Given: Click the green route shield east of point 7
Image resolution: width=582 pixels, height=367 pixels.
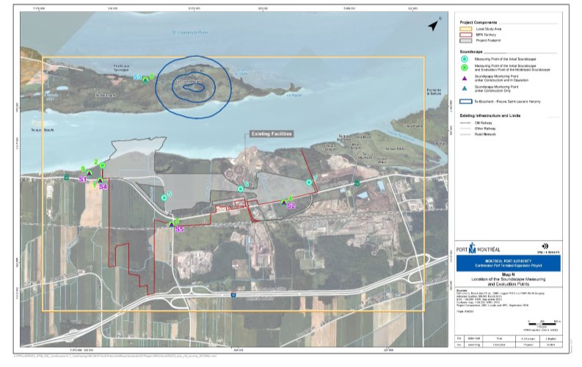Looking at the screenshot, I should point(357,183).
